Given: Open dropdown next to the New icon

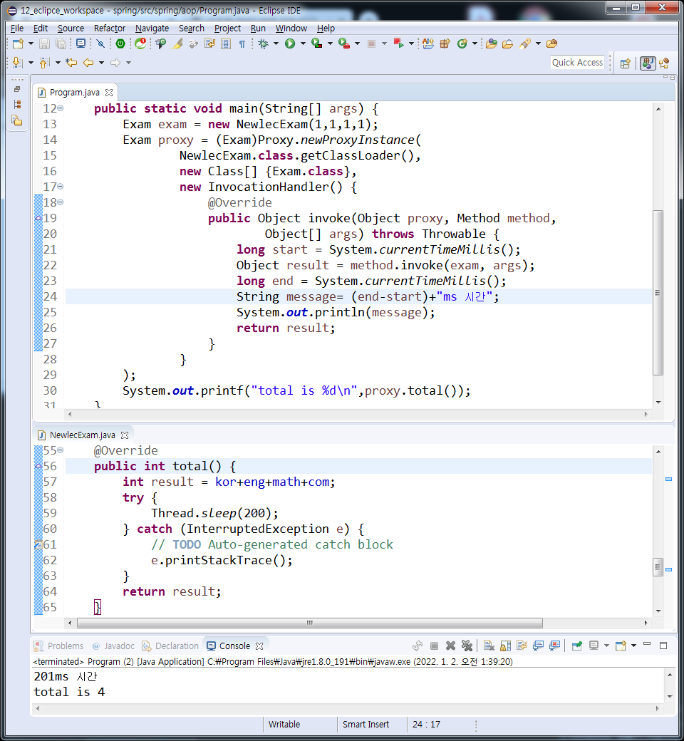Looking at the screenshot, I should pyautogui.click(x=31, y=44).
